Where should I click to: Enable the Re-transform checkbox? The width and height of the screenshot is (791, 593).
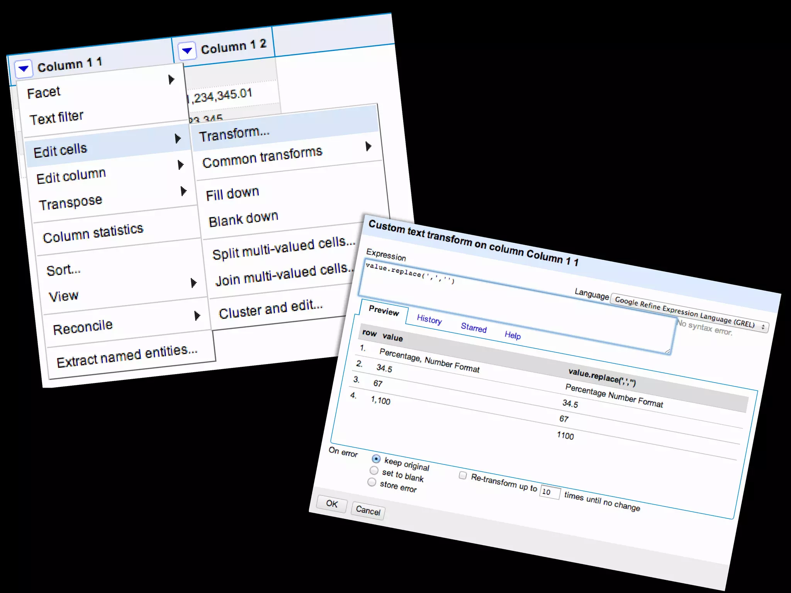(462, 475)
